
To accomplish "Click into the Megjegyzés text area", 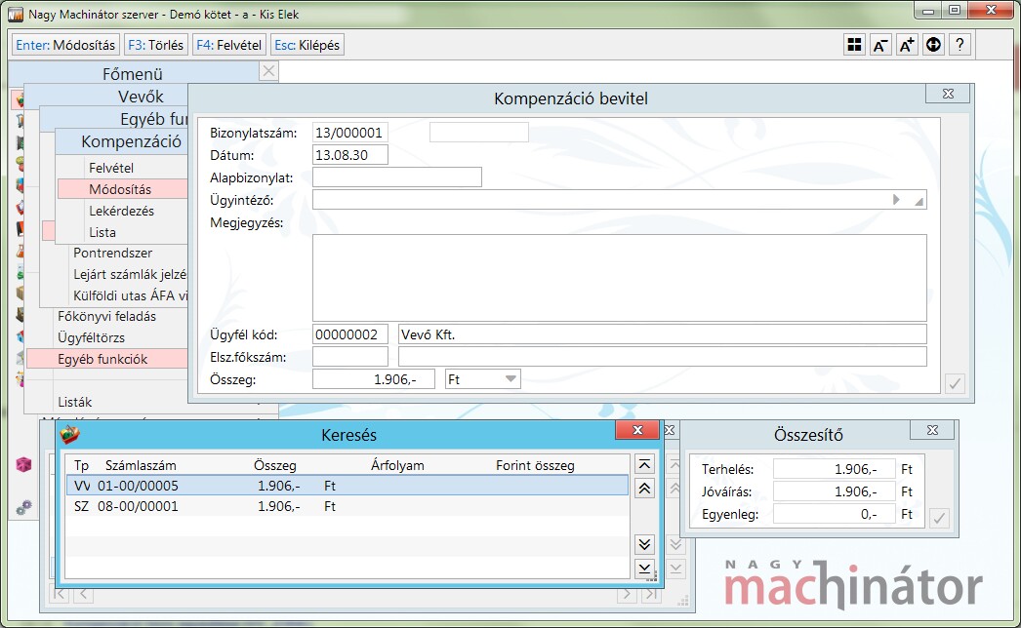I will tap(619, 278).
